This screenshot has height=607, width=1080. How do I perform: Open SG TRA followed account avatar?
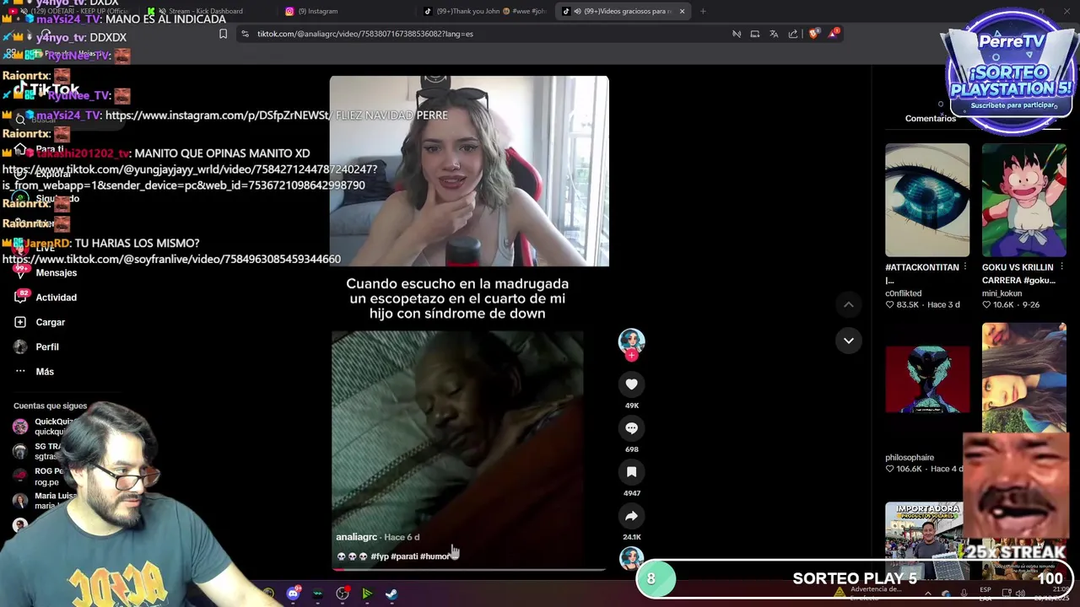tap(20, 451)
